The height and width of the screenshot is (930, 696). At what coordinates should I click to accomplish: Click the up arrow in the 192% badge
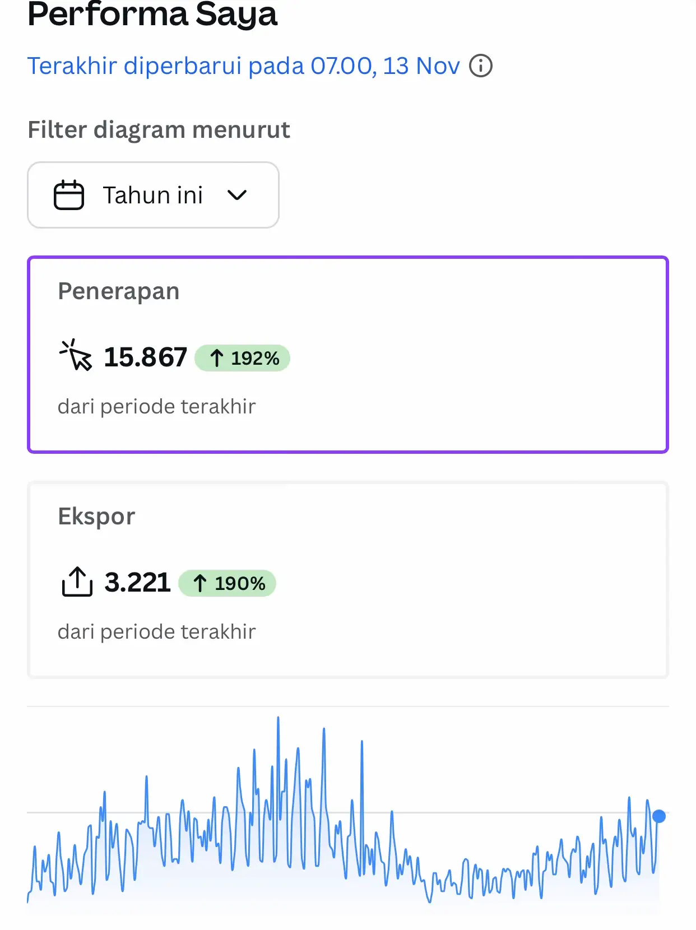[x=217, y=358]
